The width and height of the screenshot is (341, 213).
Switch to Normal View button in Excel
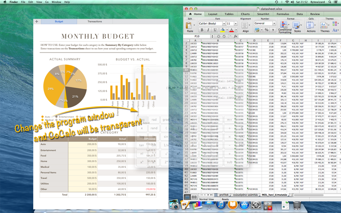click(x=187, y=197)
